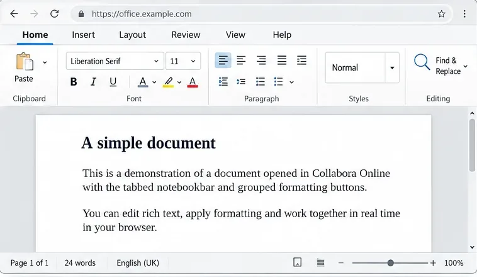The height and width of the screenshot is (277, 477).
Task: Open the Insert tab
Action: click(x=83, y=35)
